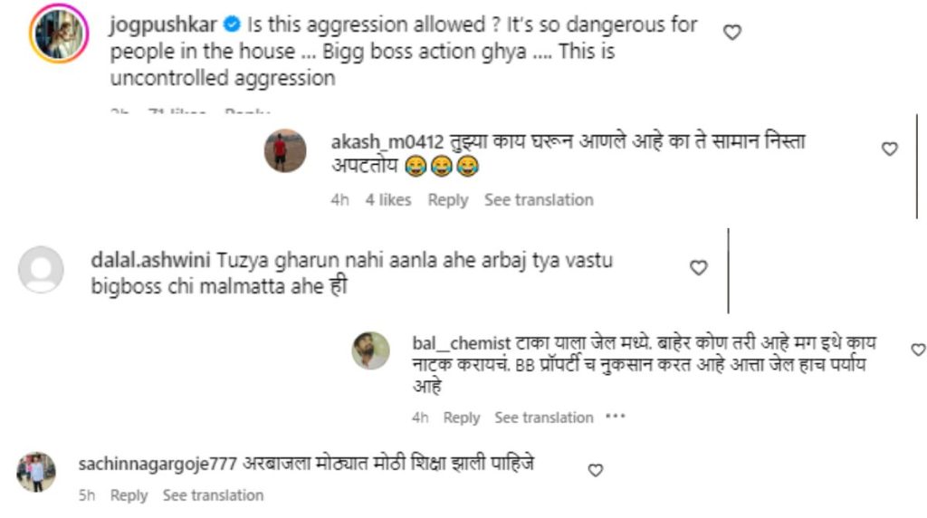Reply to sachinnagargoje777's comment
Viewport: 927px width, 518px height.
pos(129,495)
